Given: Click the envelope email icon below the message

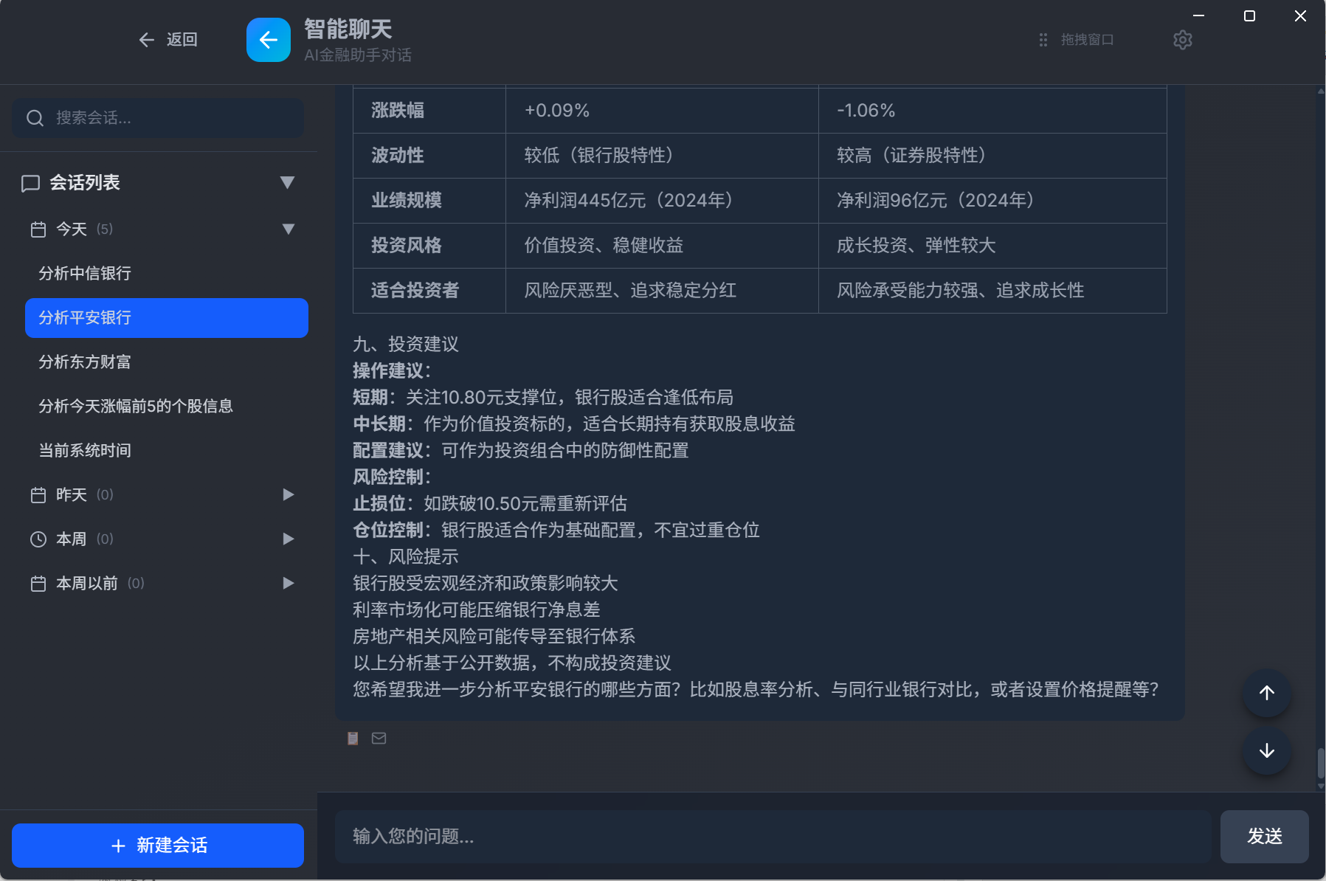Looking at the screenshot, I should (x=379, y=738).
